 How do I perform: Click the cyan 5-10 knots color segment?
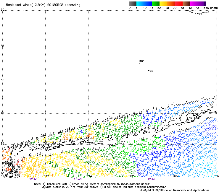(140, 4)
